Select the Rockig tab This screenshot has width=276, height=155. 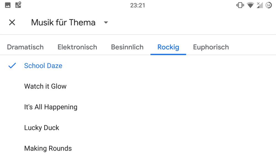[168, 47]
